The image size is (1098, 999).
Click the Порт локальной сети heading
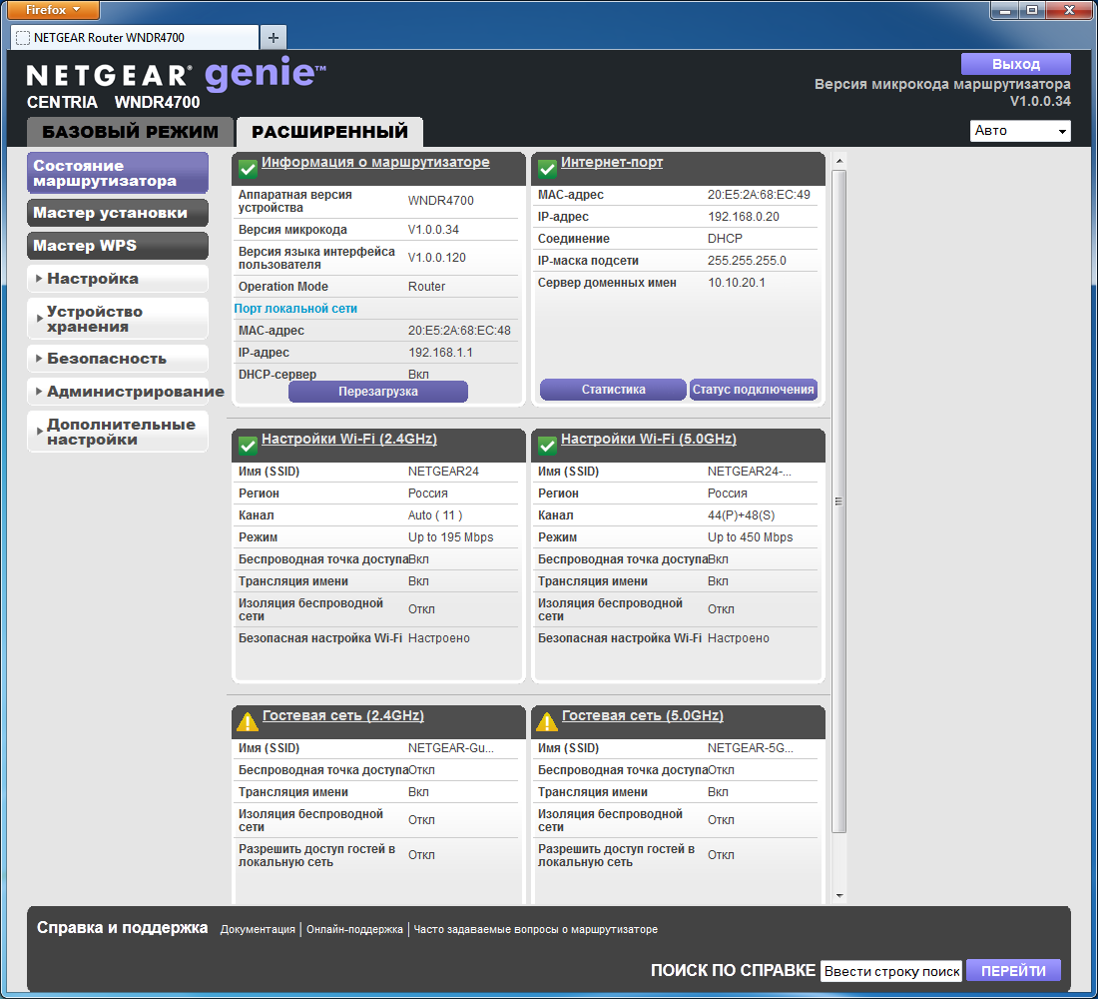pos(295,309)
